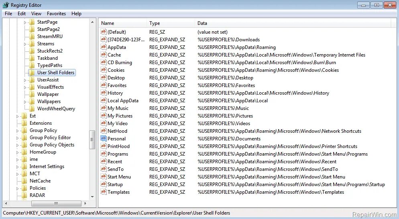The height and width of the screenshot is (219, 399).
Task: Click the folder icon of TypedPaths key
Action: tap(32, 65)
